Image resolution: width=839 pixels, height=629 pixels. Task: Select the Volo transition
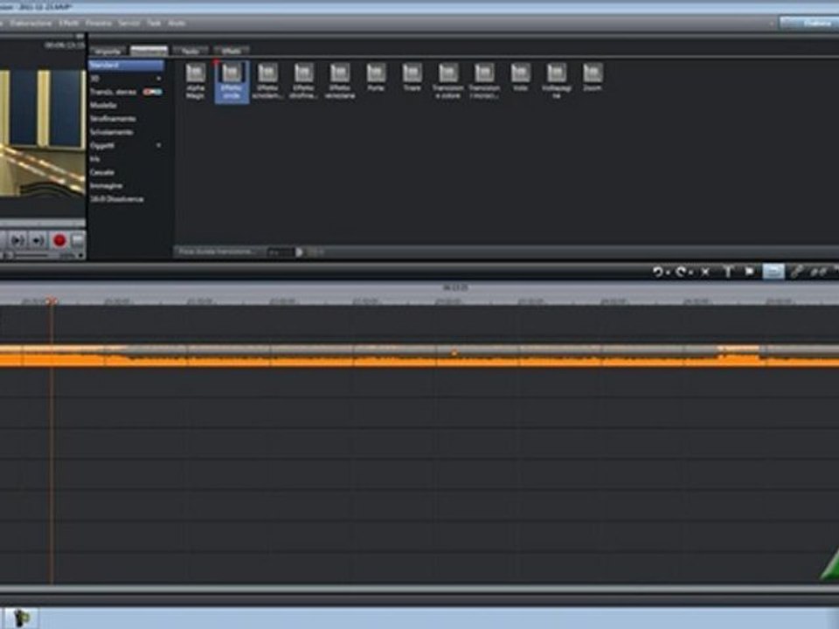(x=521, y=78)
